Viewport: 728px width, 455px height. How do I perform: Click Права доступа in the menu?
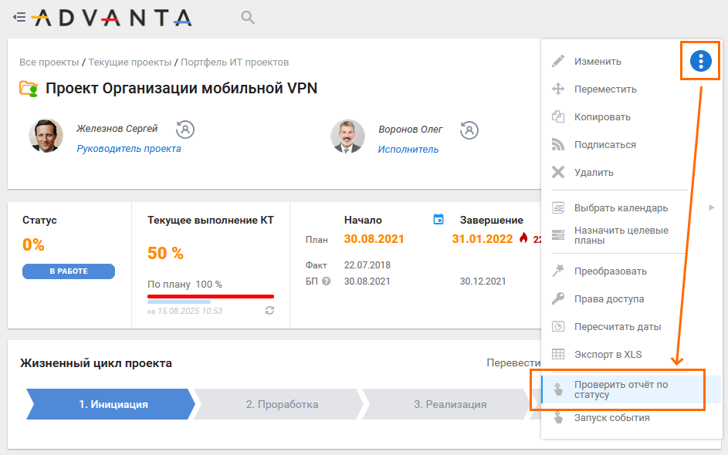point(609,299)
